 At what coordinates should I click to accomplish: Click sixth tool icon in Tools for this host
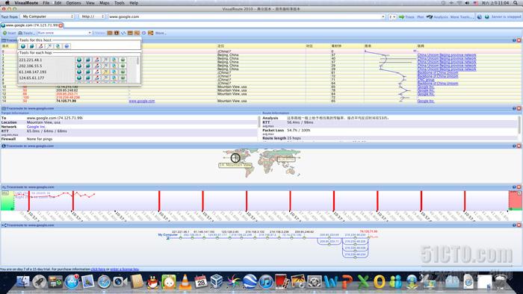tap(66, 46)
